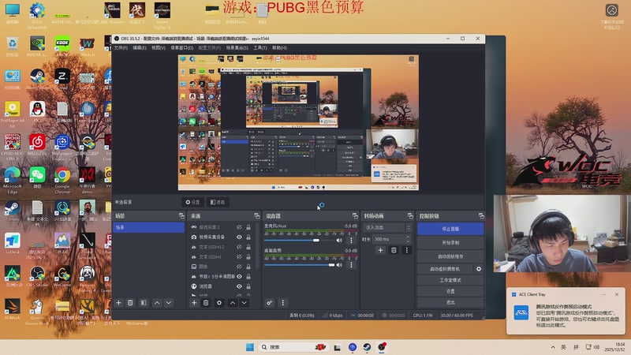
Task: Add a transition with the plus icon
Action: tap(380, 250)
